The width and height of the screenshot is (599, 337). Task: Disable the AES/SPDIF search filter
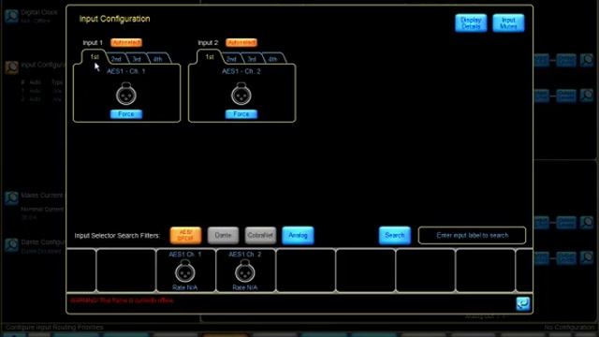pyautogui.click(x=185, y=235)
